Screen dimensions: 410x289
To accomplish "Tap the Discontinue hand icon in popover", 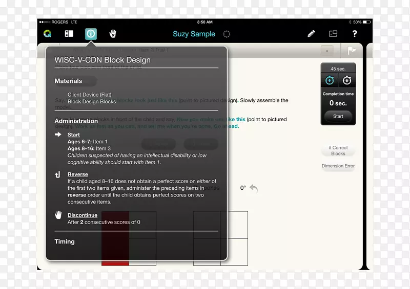I will (x=58, y=215).
